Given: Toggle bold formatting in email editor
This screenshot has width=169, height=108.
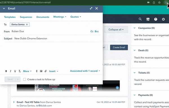Looking at the screenshot, I should coord(6,71).
